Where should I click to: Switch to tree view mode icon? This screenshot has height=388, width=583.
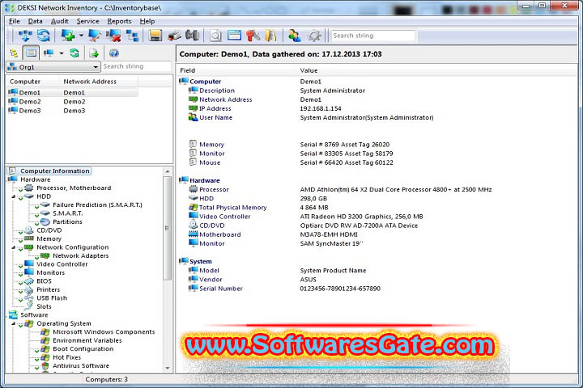pos(14,53)
